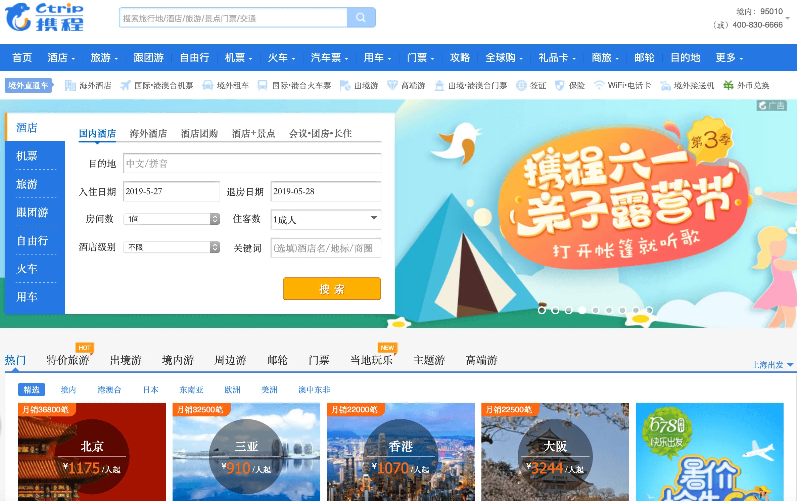Open the 大阪 destination card
This screenshot has height=501, width=797.
555,452
